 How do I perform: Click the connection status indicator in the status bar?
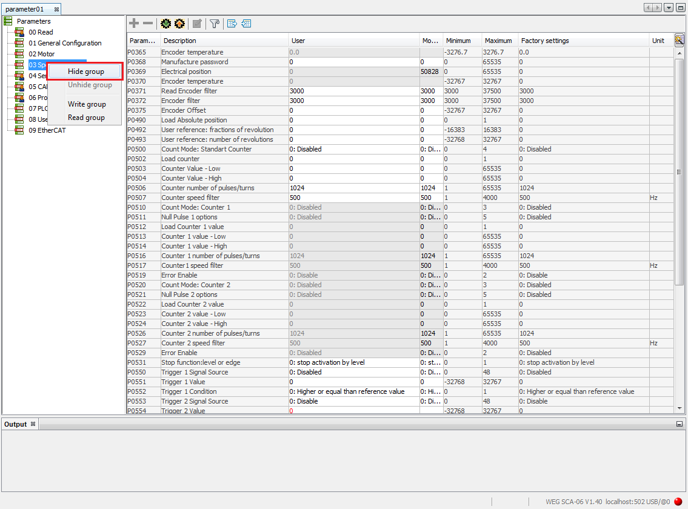tap(677, 502)
